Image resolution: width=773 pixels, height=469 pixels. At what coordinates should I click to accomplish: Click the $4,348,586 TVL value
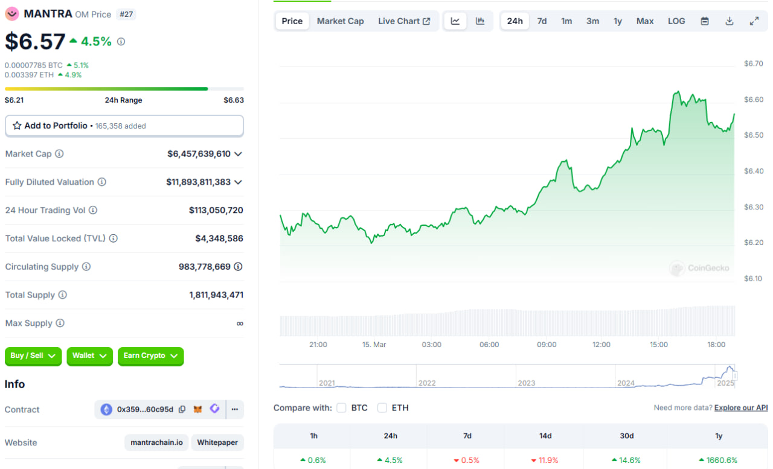coord(219,238)
